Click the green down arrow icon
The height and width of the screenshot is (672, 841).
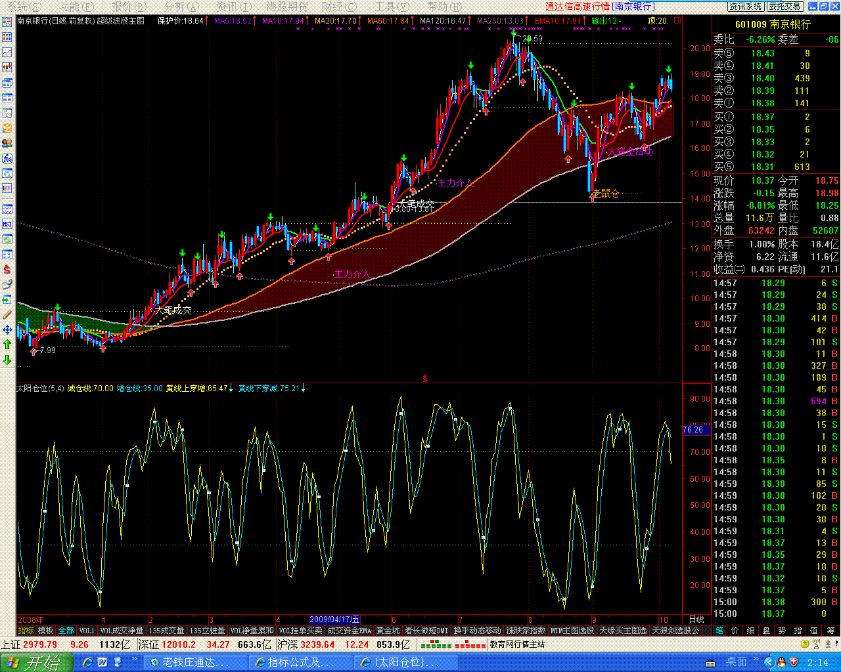(x=7, y=360)
